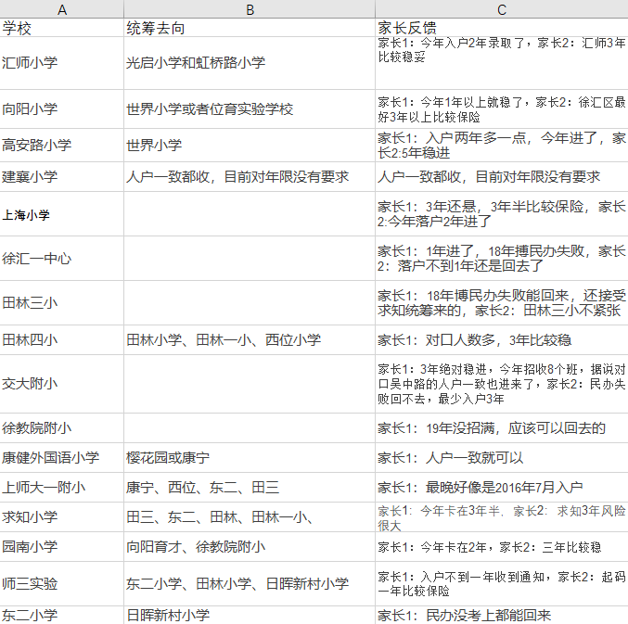
Task: Select the cell 徐汇一中心
Action: point(61,259)
